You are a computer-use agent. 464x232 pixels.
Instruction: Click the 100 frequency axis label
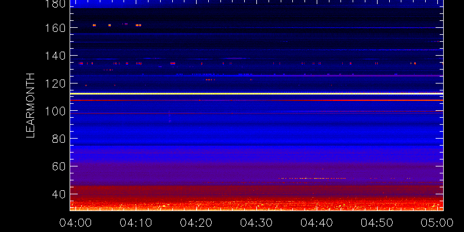55,111
